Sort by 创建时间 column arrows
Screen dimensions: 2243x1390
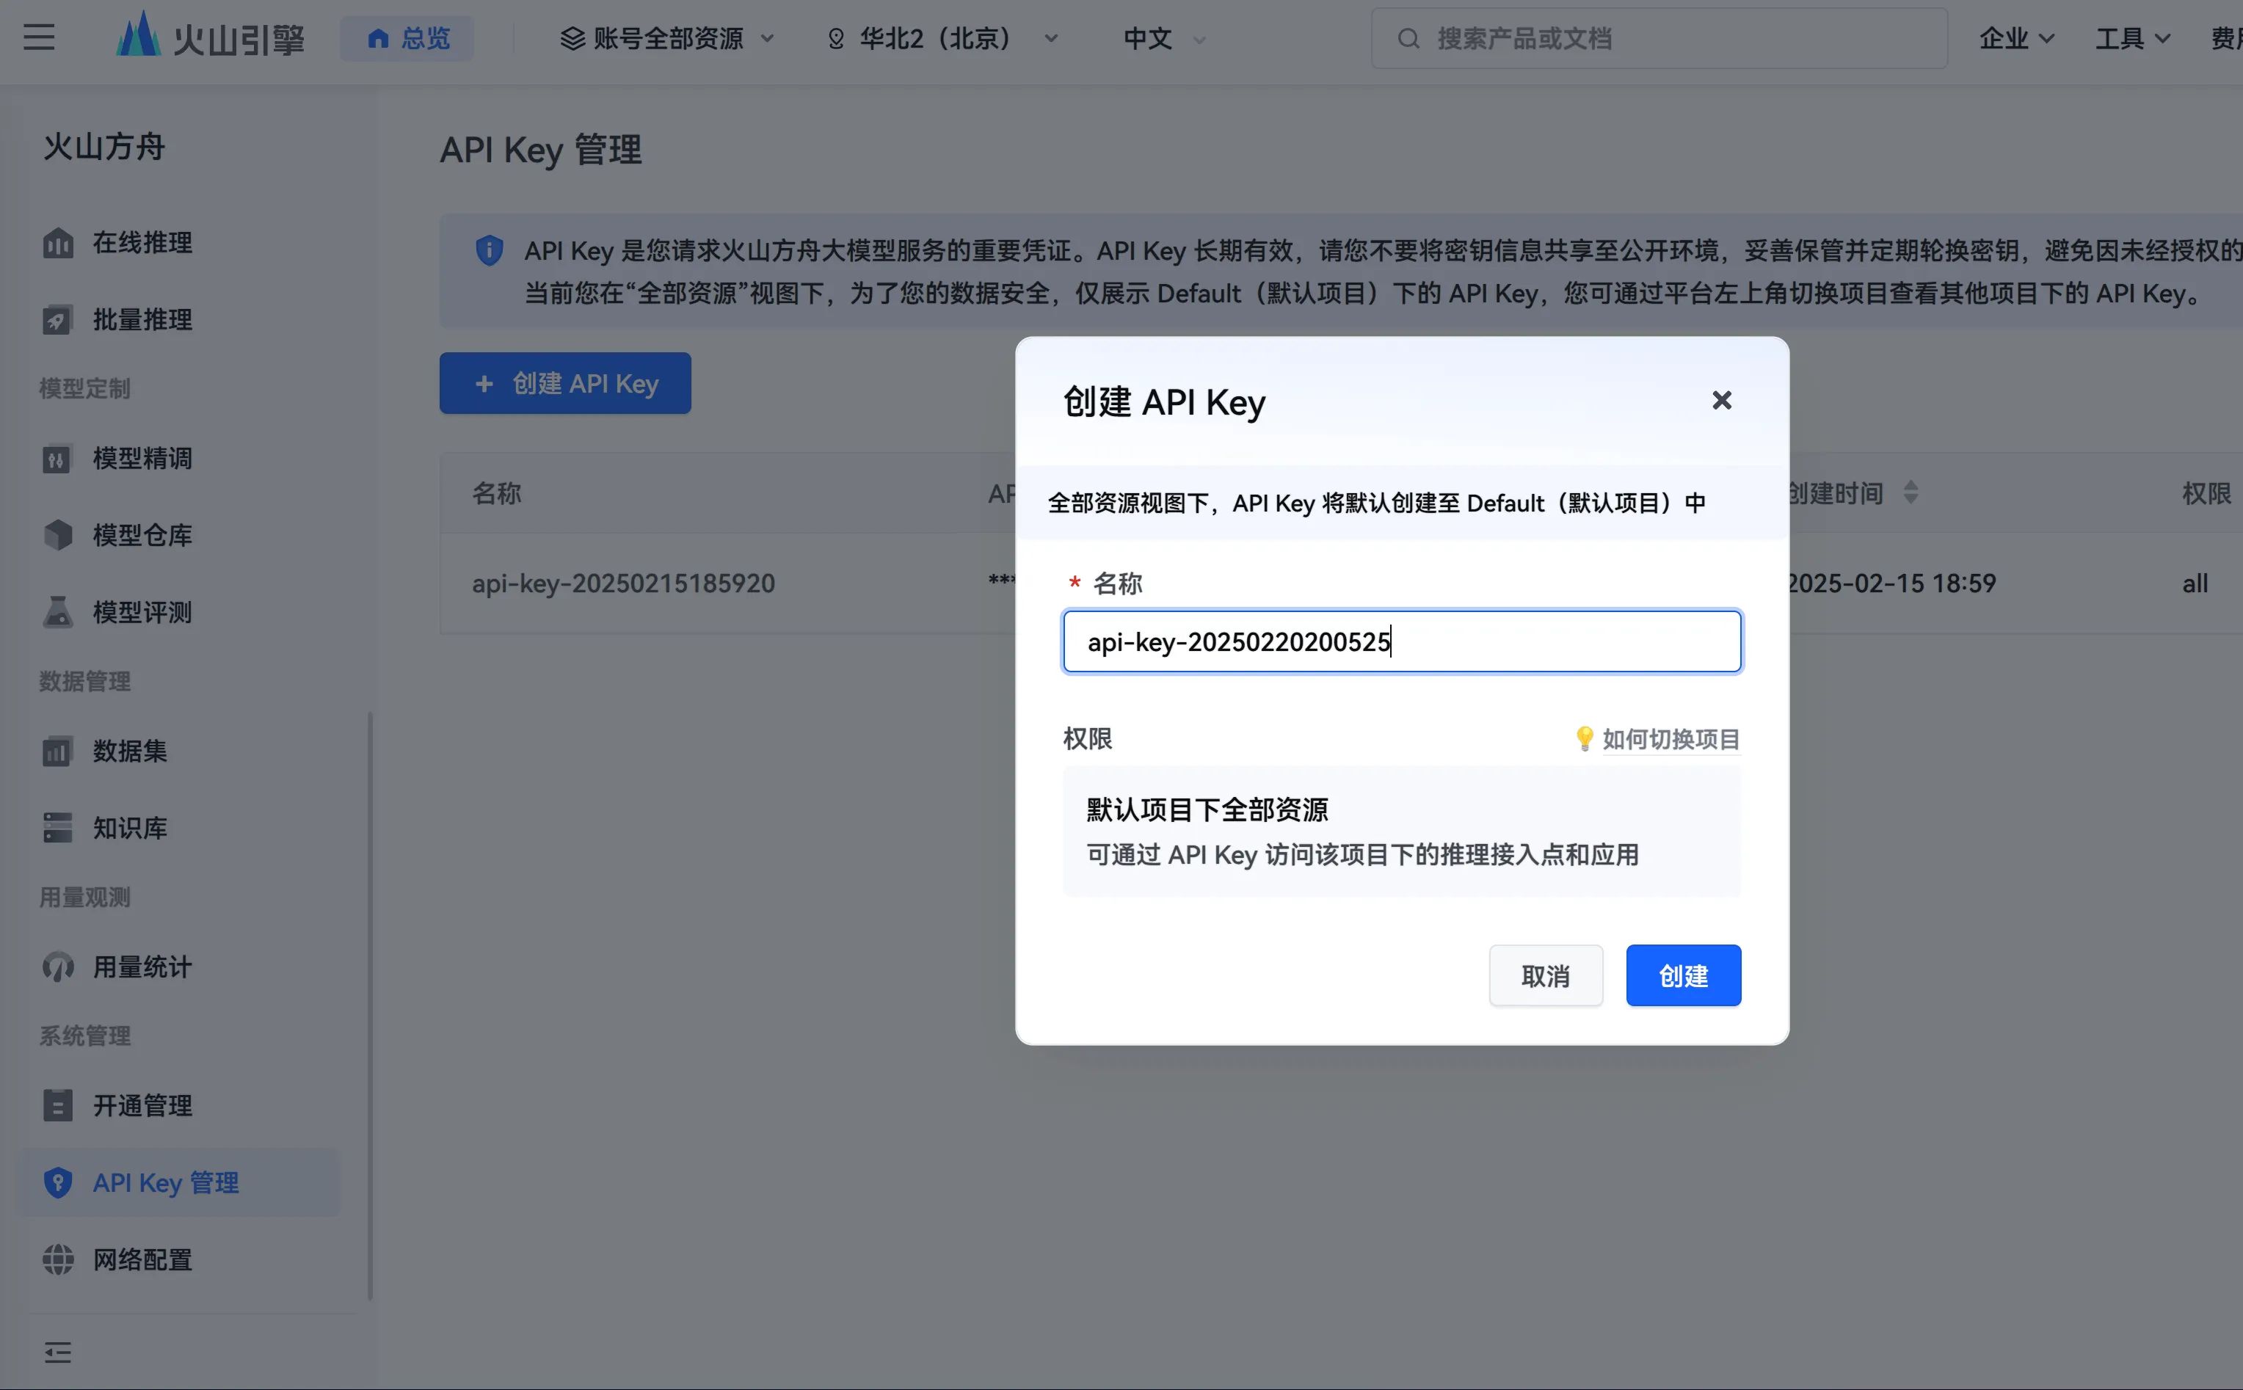click(x=1911, y=492)
